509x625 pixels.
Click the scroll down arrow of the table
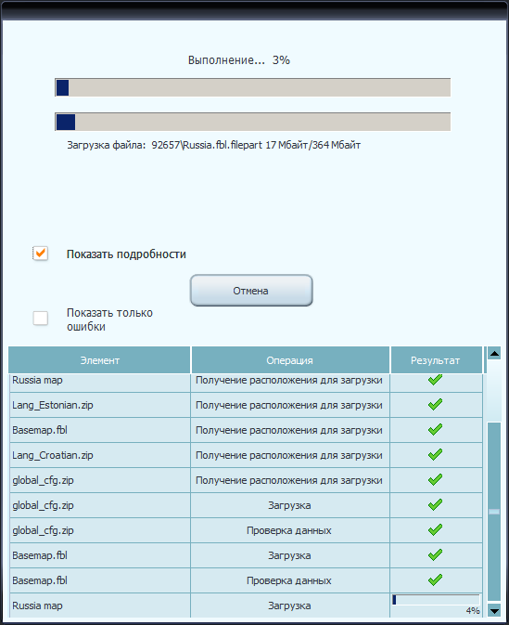pyautogui.click(x=494, y=610)
